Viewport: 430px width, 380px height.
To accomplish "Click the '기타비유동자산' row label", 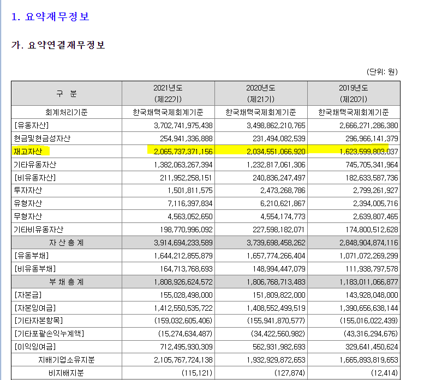I will (x=39, y=230).
